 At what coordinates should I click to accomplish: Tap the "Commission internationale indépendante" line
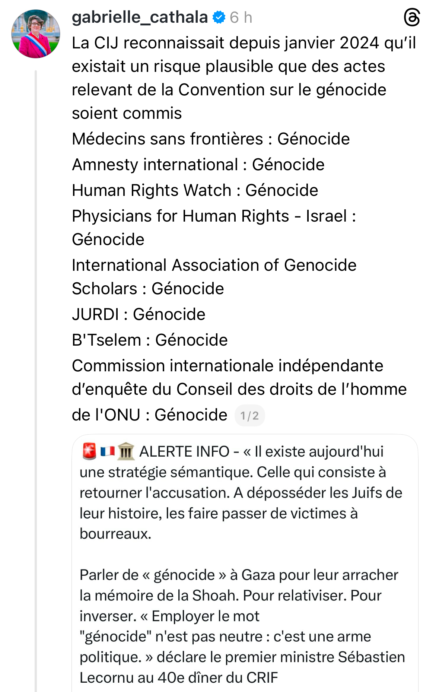click(227, 366)
